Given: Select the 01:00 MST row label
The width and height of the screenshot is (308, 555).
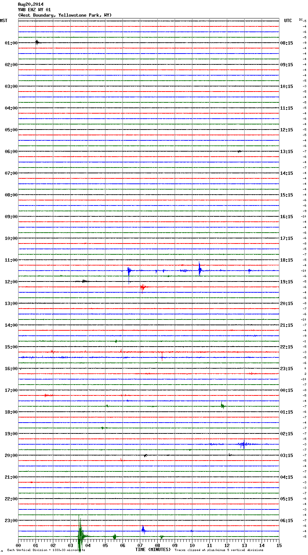Looking at the screenshot, I should [x=11, y=43].
